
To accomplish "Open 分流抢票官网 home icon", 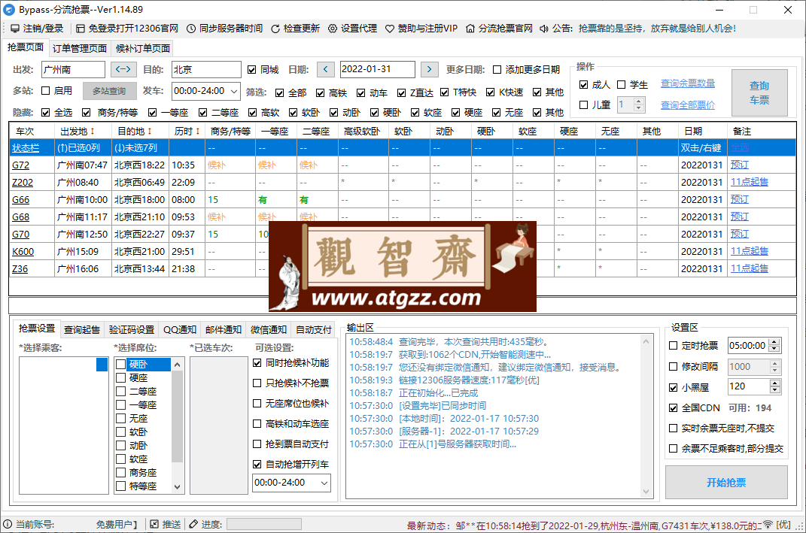I will coord(470,29).
